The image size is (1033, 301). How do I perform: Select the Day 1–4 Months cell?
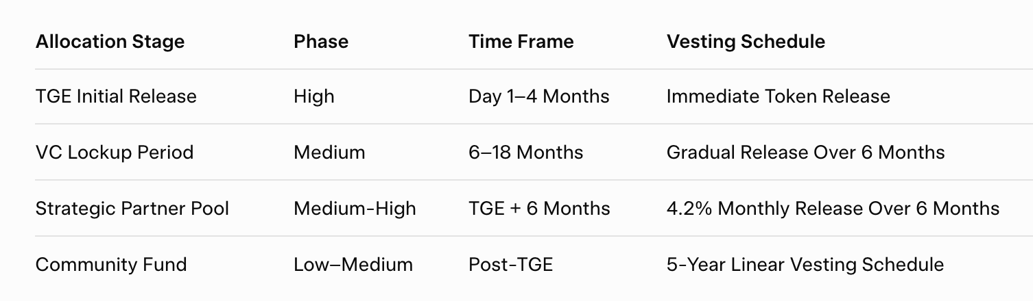pos(539,96)
